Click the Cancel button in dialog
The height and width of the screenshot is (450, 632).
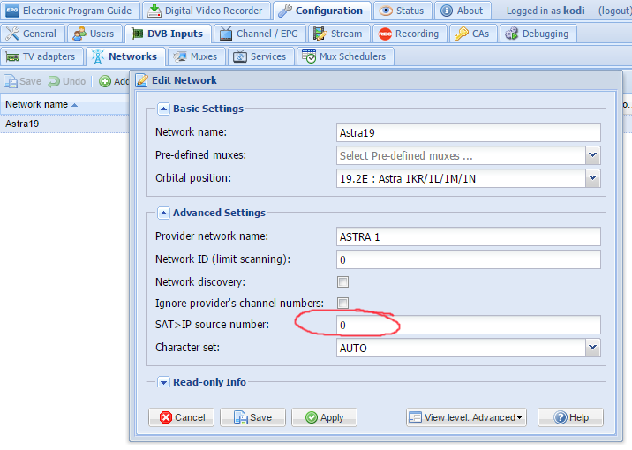(181, 417)
